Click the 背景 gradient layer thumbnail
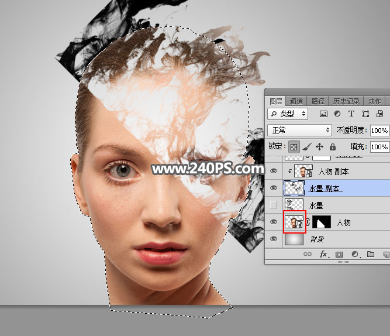Screen dimensions: 390x336 pyautogui.click(x=294, y=239)
